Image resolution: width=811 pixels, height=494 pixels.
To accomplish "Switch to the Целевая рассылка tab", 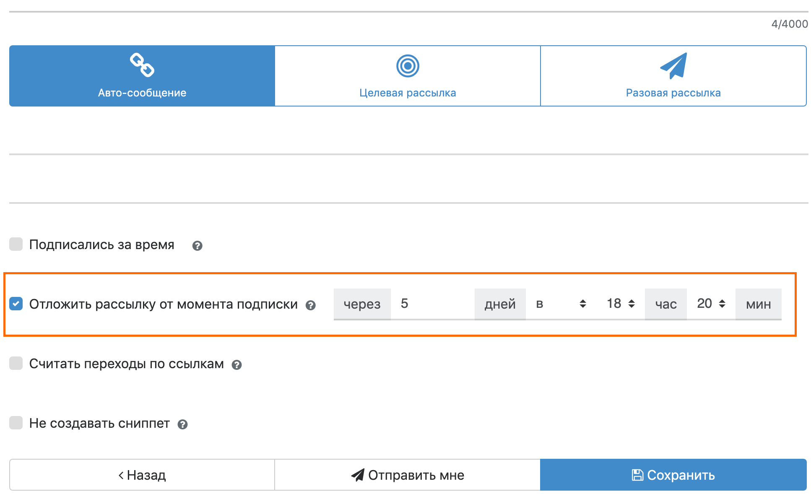I will [x=408, y=76].
